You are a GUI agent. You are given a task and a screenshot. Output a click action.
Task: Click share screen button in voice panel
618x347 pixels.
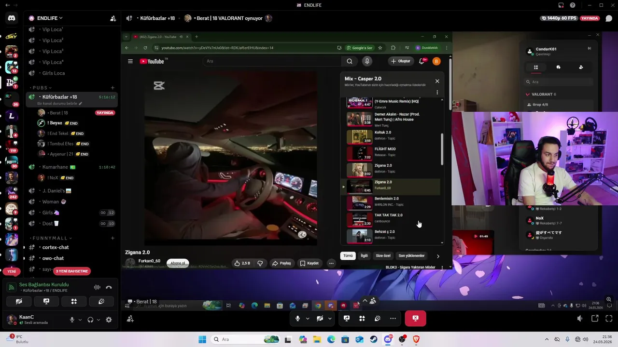coord(46,301)
